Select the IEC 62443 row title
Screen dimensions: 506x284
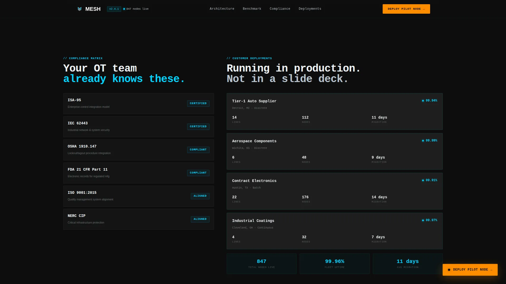click(78, 123)
